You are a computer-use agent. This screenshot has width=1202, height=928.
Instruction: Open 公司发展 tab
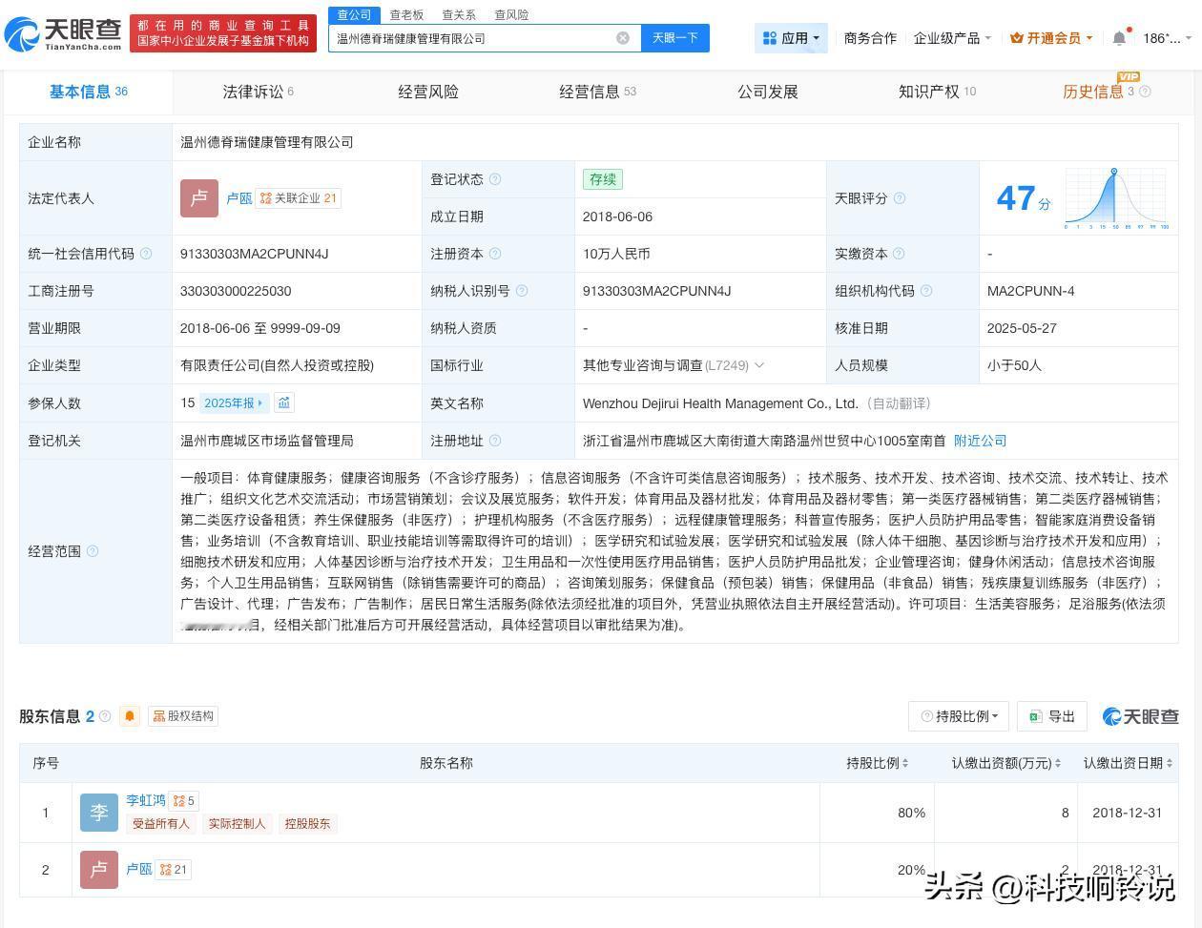[x=768, y=92]
